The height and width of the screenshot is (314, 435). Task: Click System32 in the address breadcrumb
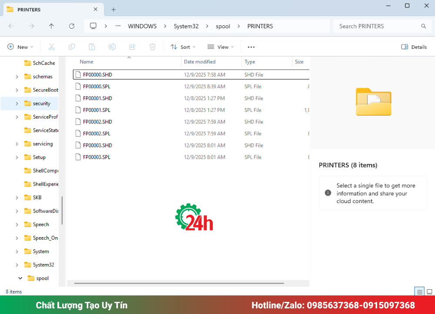[186, 26]
